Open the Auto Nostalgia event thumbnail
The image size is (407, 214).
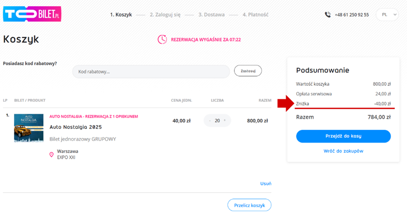click(29, 128)
